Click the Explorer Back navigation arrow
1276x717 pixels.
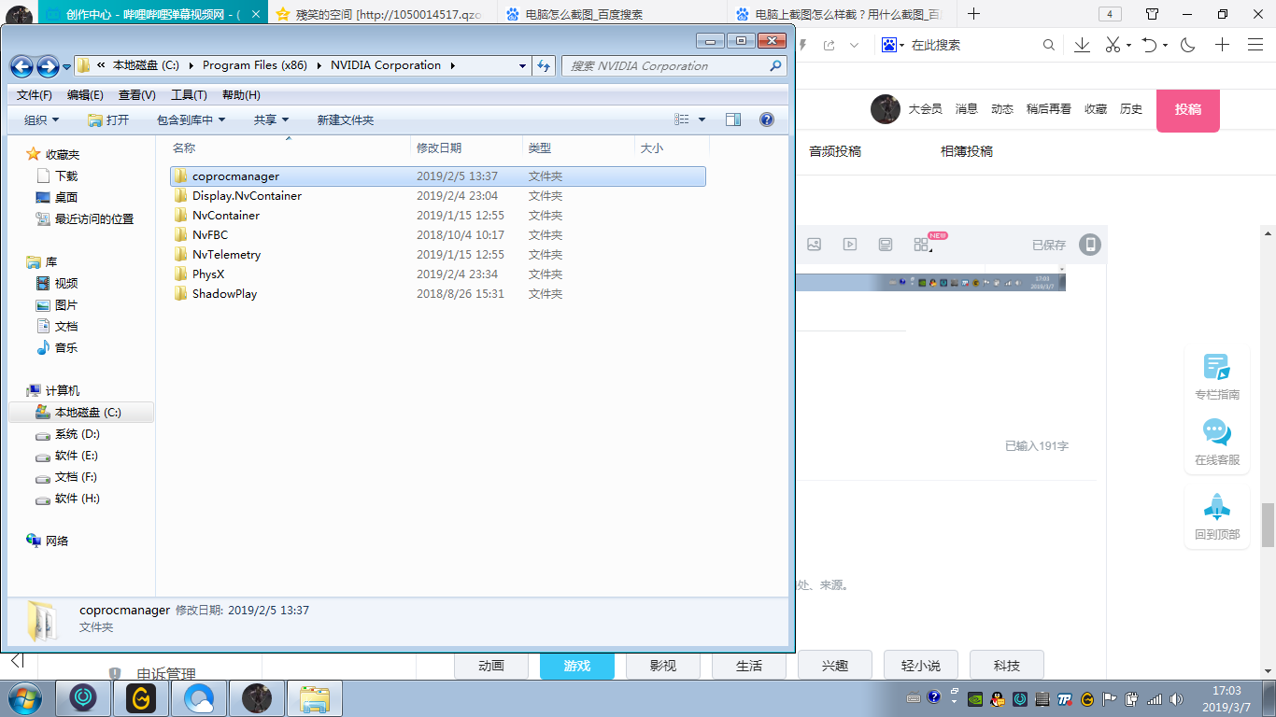point(22,66)
